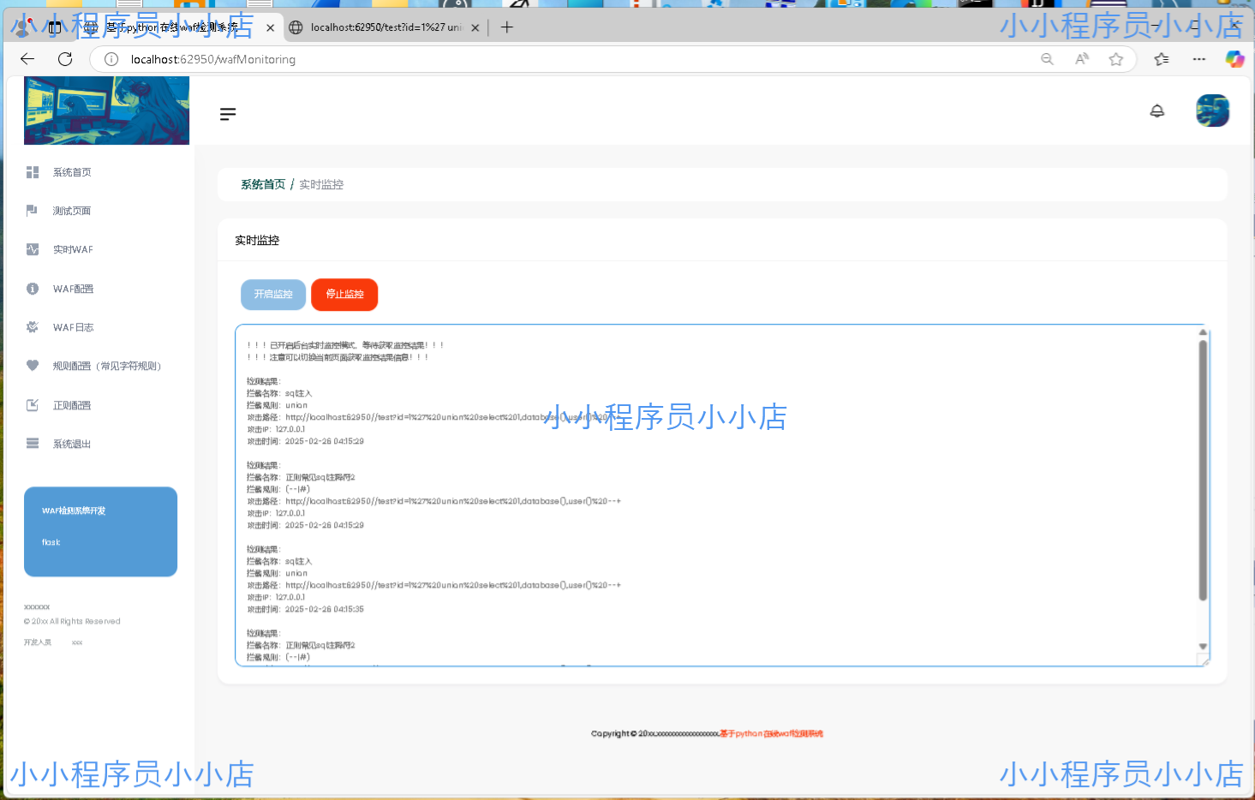The width and height of the screenshot is (1255, 800).
Task: Open the Collections flag-star menu
Action: pos(1161,58)
